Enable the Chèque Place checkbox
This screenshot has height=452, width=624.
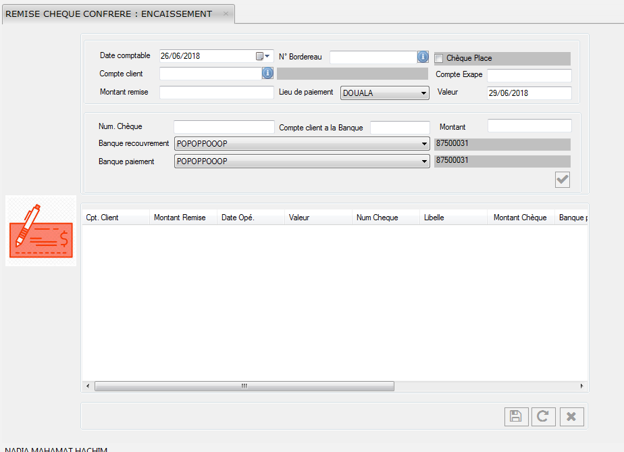(x=439, y=59)
